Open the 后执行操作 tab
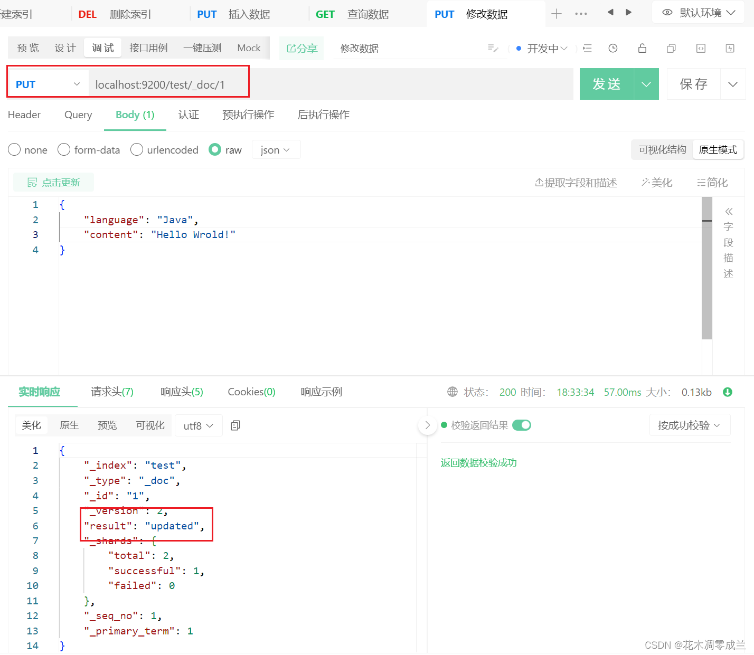The height and width of the screenshot is (655, 754). coord(323,115)
